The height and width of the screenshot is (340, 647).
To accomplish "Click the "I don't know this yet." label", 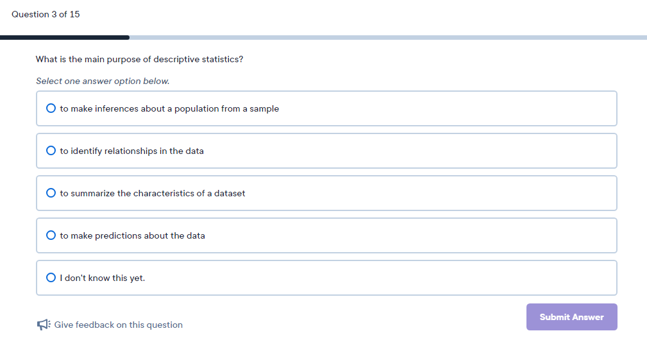I will click(103, 278).
